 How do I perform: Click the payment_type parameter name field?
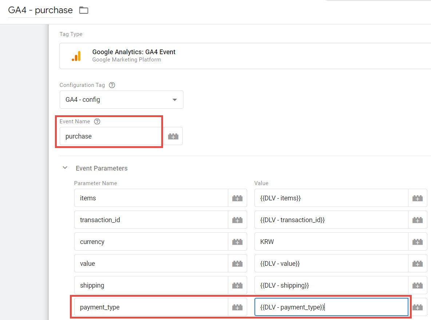click(x=151, y=307)
